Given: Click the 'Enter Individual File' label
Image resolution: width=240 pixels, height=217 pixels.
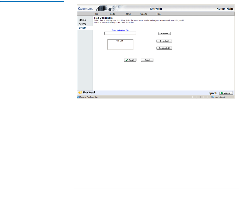Looking at the screenshot, I should [x=120, y=30].
